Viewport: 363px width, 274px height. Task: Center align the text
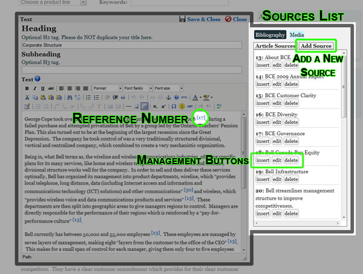tap(70, 88)
